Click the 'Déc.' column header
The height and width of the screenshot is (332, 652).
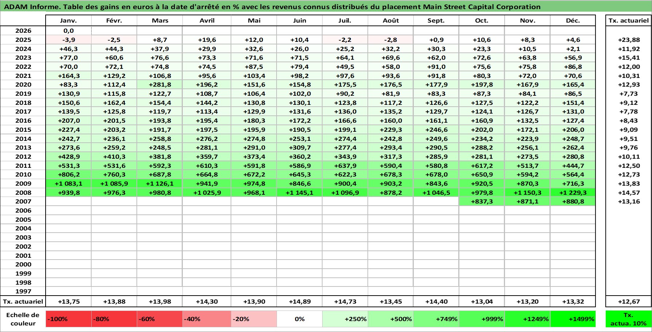pos(573,20)
